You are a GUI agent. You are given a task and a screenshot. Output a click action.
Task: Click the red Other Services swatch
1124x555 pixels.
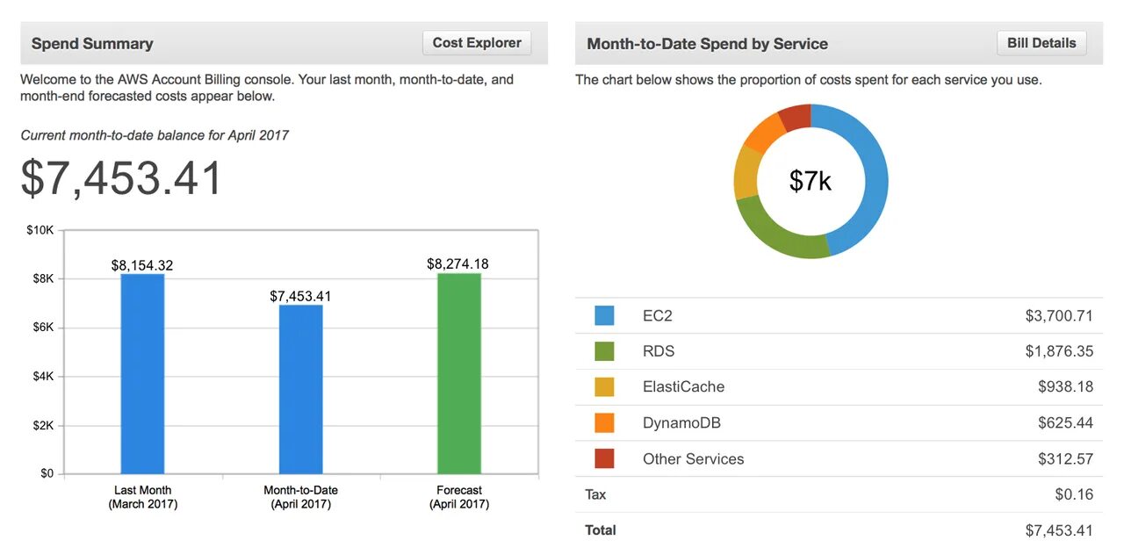(604, 458)
